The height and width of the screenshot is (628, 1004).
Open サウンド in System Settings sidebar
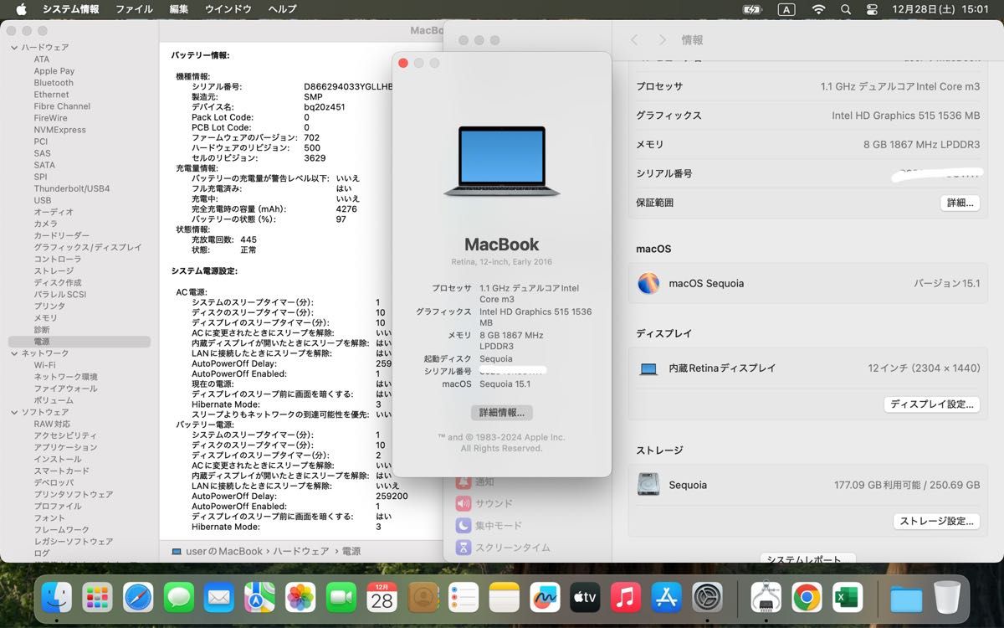point(484,503)
